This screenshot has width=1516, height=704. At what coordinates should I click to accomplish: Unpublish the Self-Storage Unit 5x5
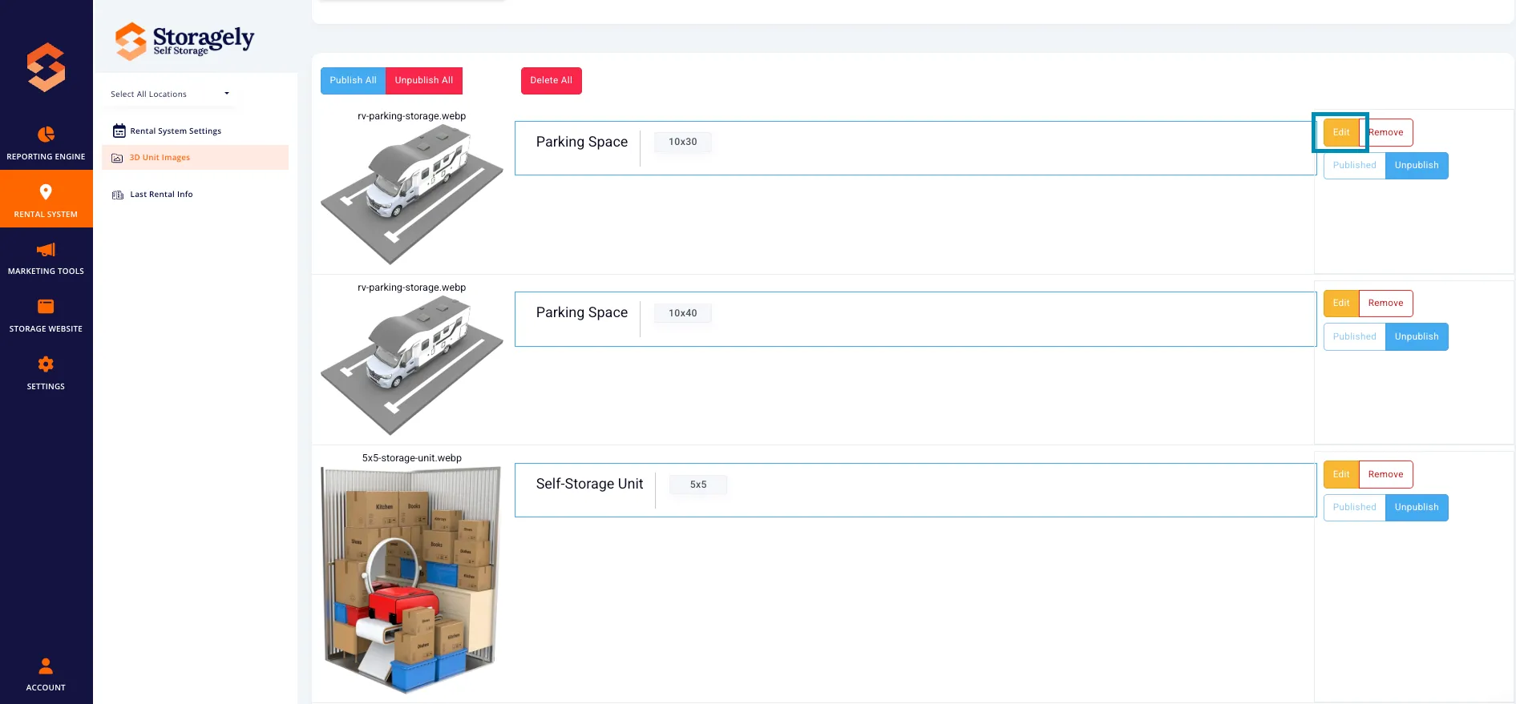pos(1417,507)
